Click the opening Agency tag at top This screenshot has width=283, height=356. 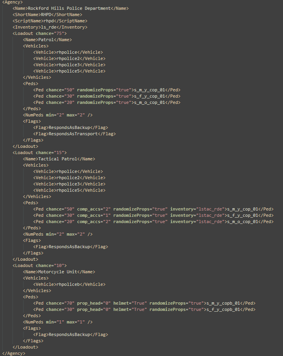click(12, 2)
